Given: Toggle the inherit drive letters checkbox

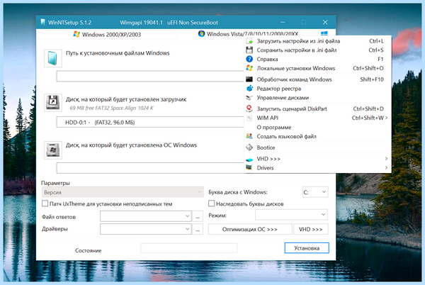Looking at the screenshot, I should tap(211, 203).
